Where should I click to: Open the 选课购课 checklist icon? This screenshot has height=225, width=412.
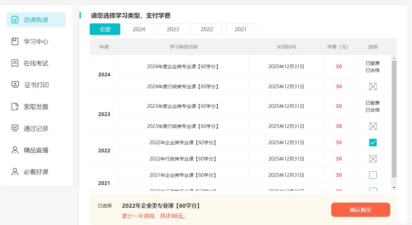tap(14, 19)
